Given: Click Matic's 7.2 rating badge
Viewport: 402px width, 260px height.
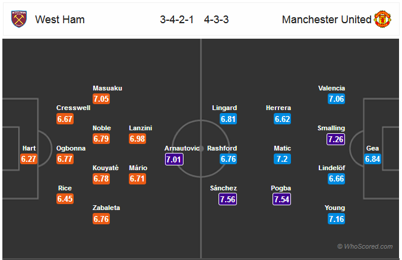Looking at the screenshot, I should (x=282, y=159).
